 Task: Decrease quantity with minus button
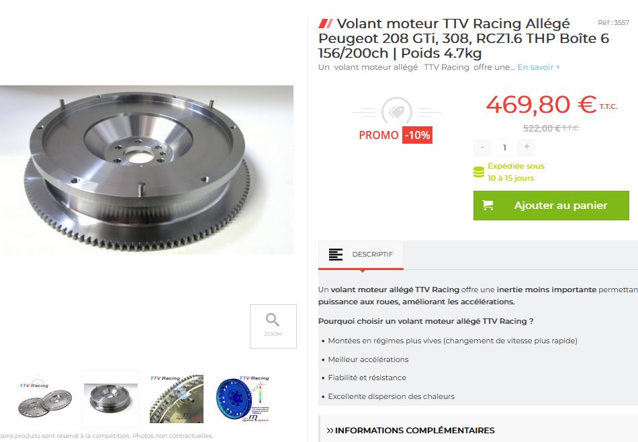(x=482, y=147)
